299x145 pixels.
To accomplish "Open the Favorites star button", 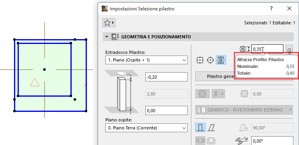I will click(x=109, y=23).
